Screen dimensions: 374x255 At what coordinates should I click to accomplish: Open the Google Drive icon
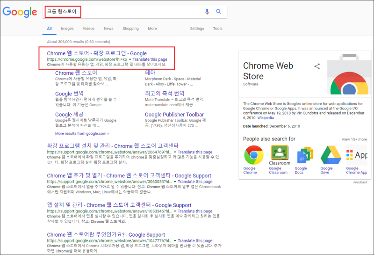tap(331, 155)
